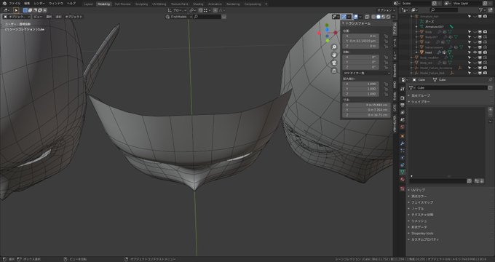Viewport: 495px width, 262px height.
Task: Click the FindModels search preset button
Action: click(178, 17)
